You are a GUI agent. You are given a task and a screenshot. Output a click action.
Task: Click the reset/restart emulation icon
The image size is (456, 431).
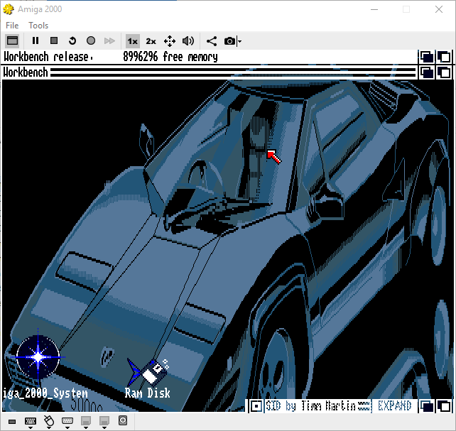click(72, 40)
